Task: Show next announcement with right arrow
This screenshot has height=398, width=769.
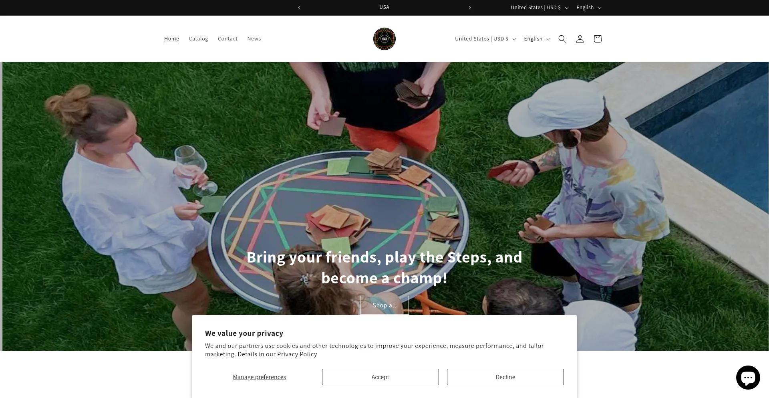Action: [470, 8]
